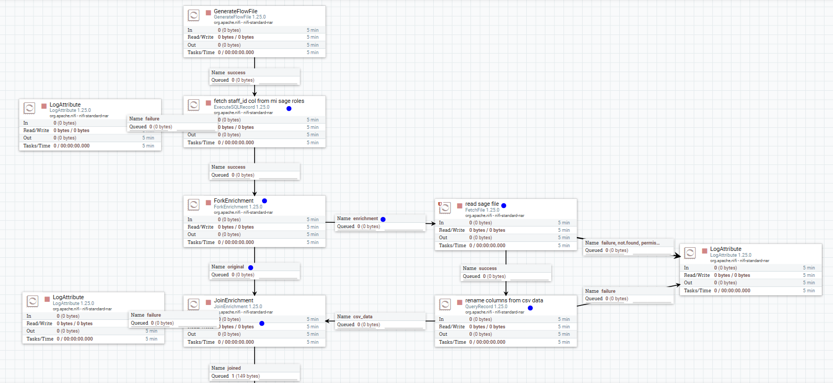Select the JoinEnrichment processor icon

193,303
